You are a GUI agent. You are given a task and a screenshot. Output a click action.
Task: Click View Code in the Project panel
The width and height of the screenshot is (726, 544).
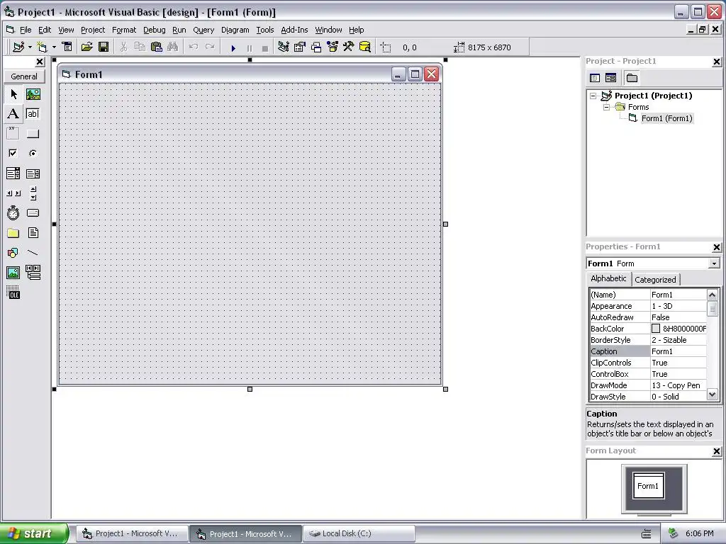coord(595,78)
